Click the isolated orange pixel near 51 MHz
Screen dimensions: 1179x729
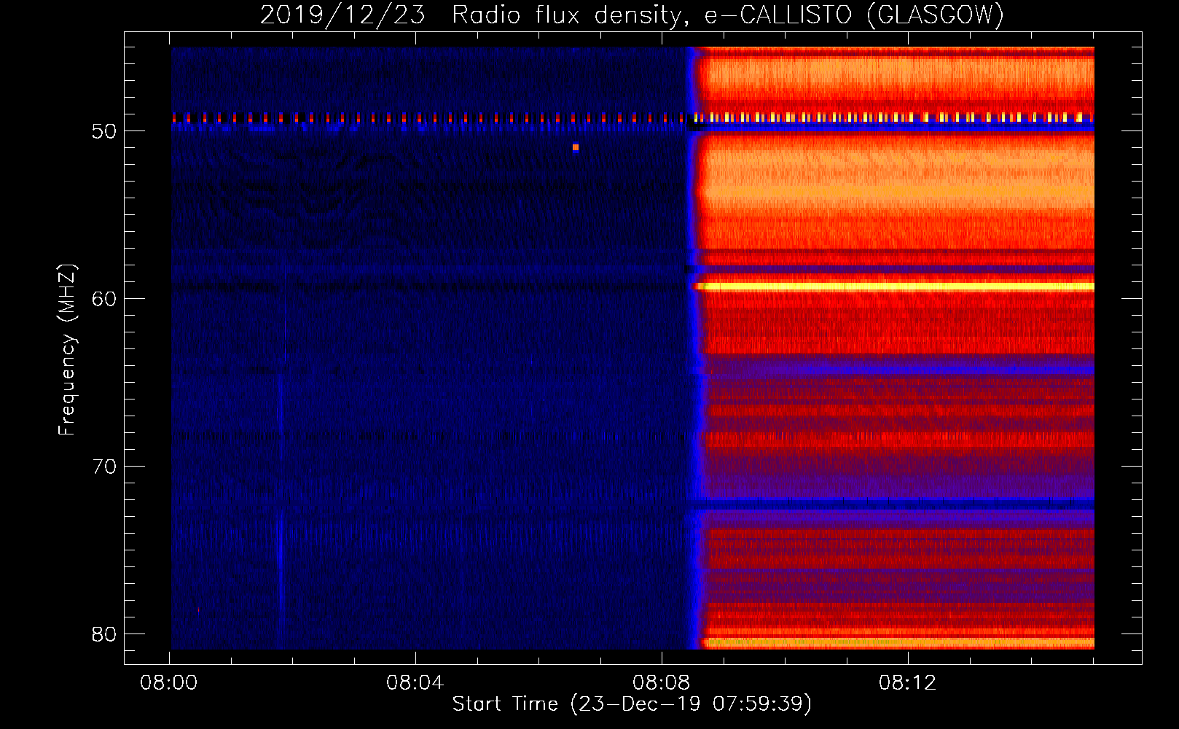(x=576, y=147)
